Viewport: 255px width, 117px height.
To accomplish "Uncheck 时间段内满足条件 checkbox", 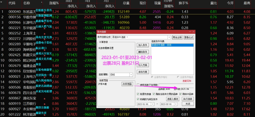I will (x=138, y=99).
